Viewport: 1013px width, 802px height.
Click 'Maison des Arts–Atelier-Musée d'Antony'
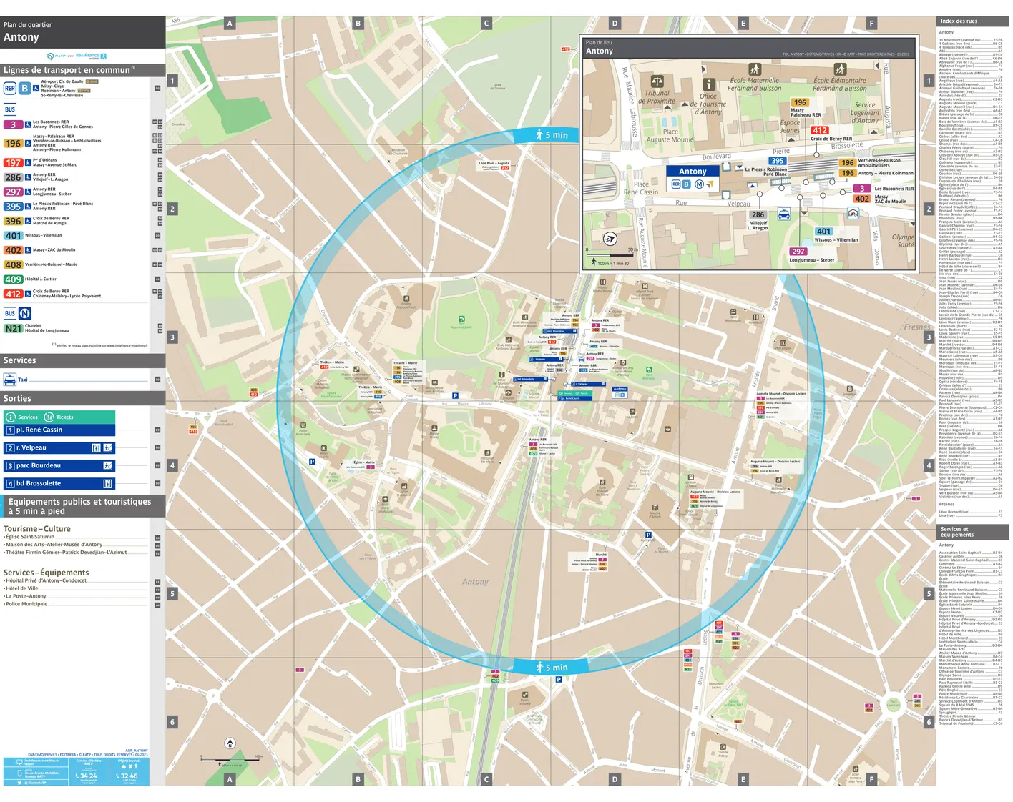53,545
